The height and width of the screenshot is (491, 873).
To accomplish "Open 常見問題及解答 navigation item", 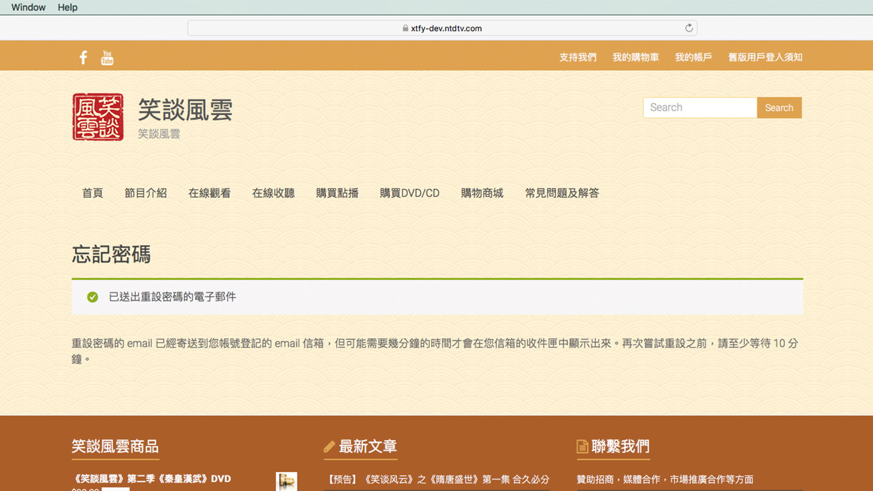I will (562, 193).
